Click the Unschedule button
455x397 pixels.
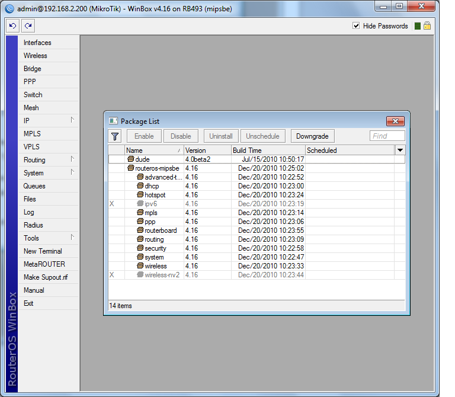[263, 136]
